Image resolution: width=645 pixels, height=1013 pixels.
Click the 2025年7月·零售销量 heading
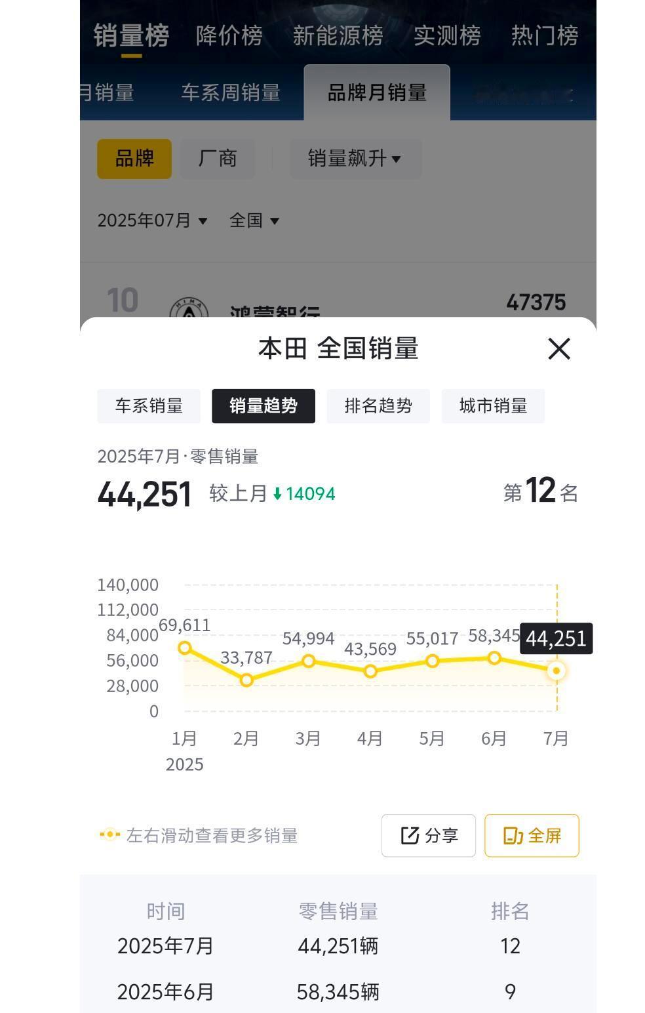(178, 457)
